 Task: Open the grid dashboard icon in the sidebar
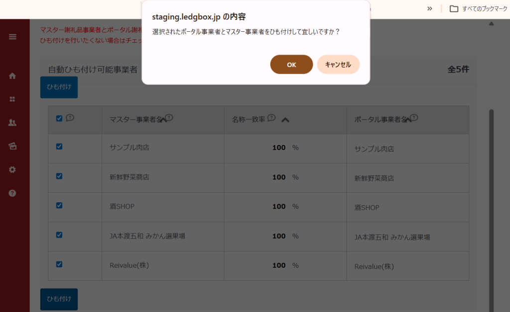coord(12,99)
